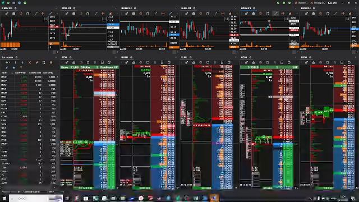Open the add dropdown in watchlist toolbar
Screen dimensions: 359x202
(x=7, y=62)
